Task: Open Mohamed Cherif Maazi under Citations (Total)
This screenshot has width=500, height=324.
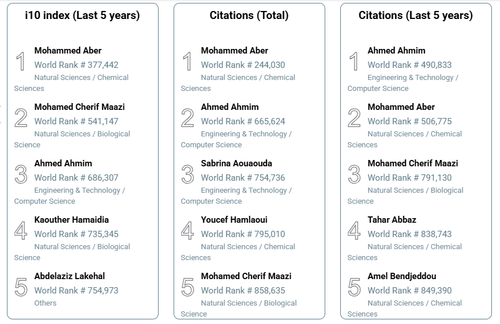Action: [246, 276]
